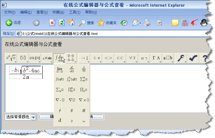Insert the partial derivative template
This screenshot has width=215, height=138.
(84, 69)
